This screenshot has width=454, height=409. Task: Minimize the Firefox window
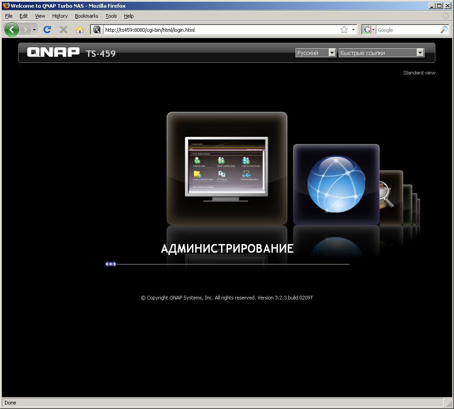coord(432,5)
